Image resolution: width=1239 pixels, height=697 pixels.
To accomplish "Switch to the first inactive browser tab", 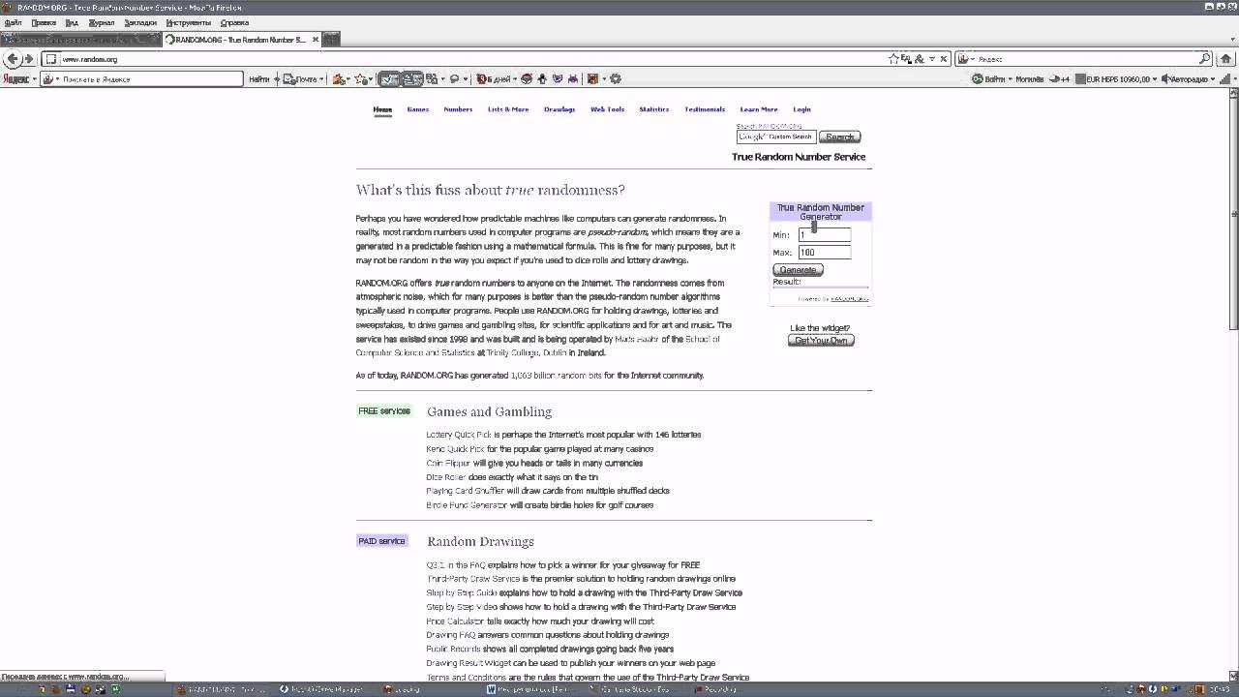I will 79,40.
